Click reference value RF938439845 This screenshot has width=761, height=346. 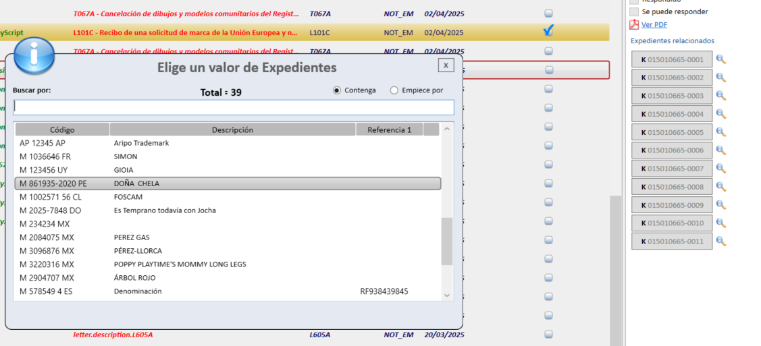point(384,291)
